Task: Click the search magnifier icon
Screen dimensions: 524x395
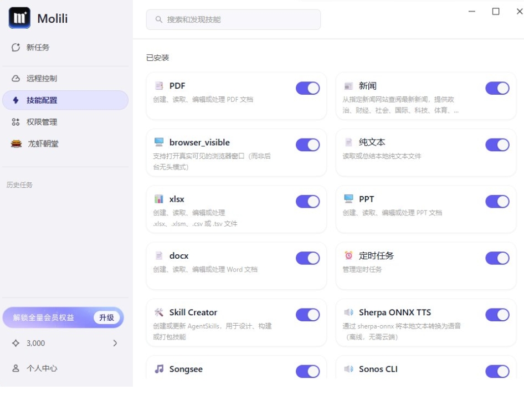Action: (x=159, y=19)
